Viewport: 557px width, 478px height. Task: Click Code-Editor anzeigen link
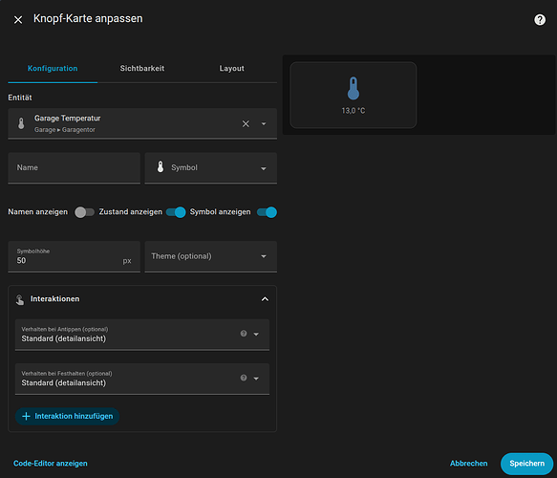tap(51, 464)
